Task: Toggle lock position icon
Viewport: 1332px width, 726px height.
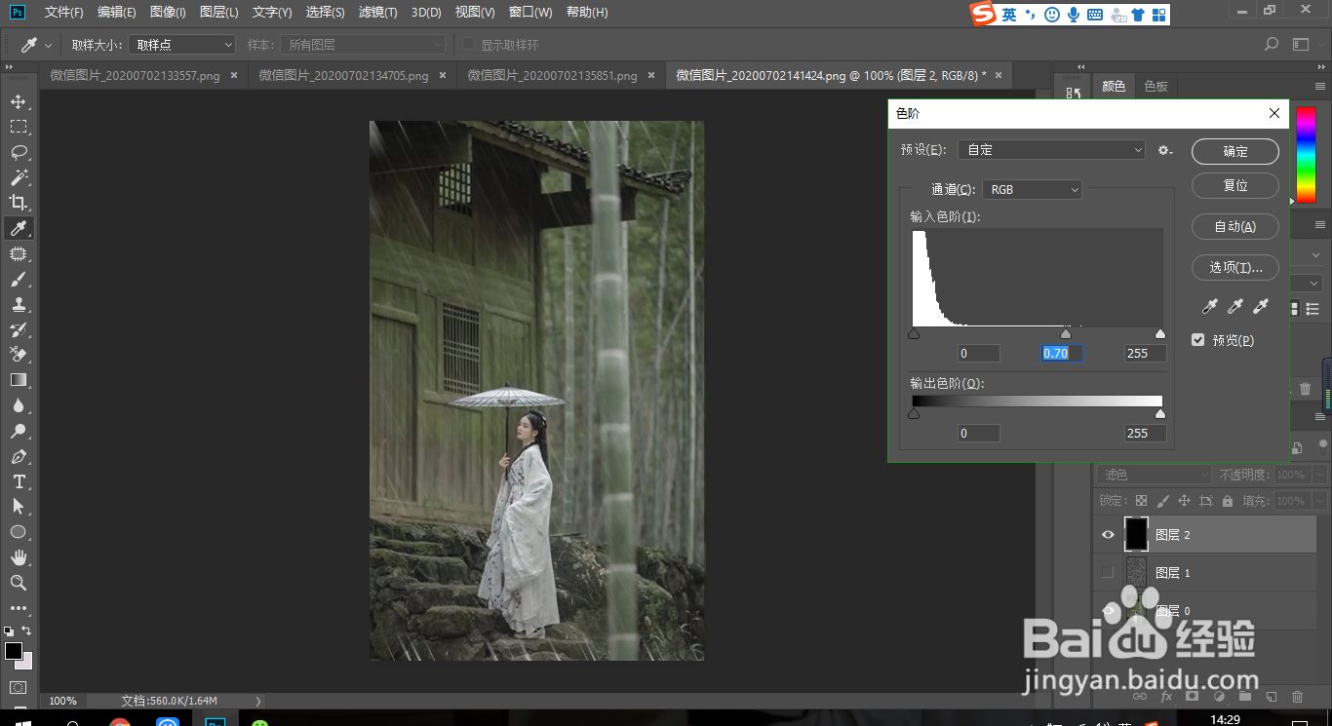Action: (x=1184, y=501)
